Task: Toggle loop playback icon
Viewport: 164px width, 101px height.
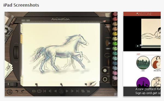Action: (39, 91)
